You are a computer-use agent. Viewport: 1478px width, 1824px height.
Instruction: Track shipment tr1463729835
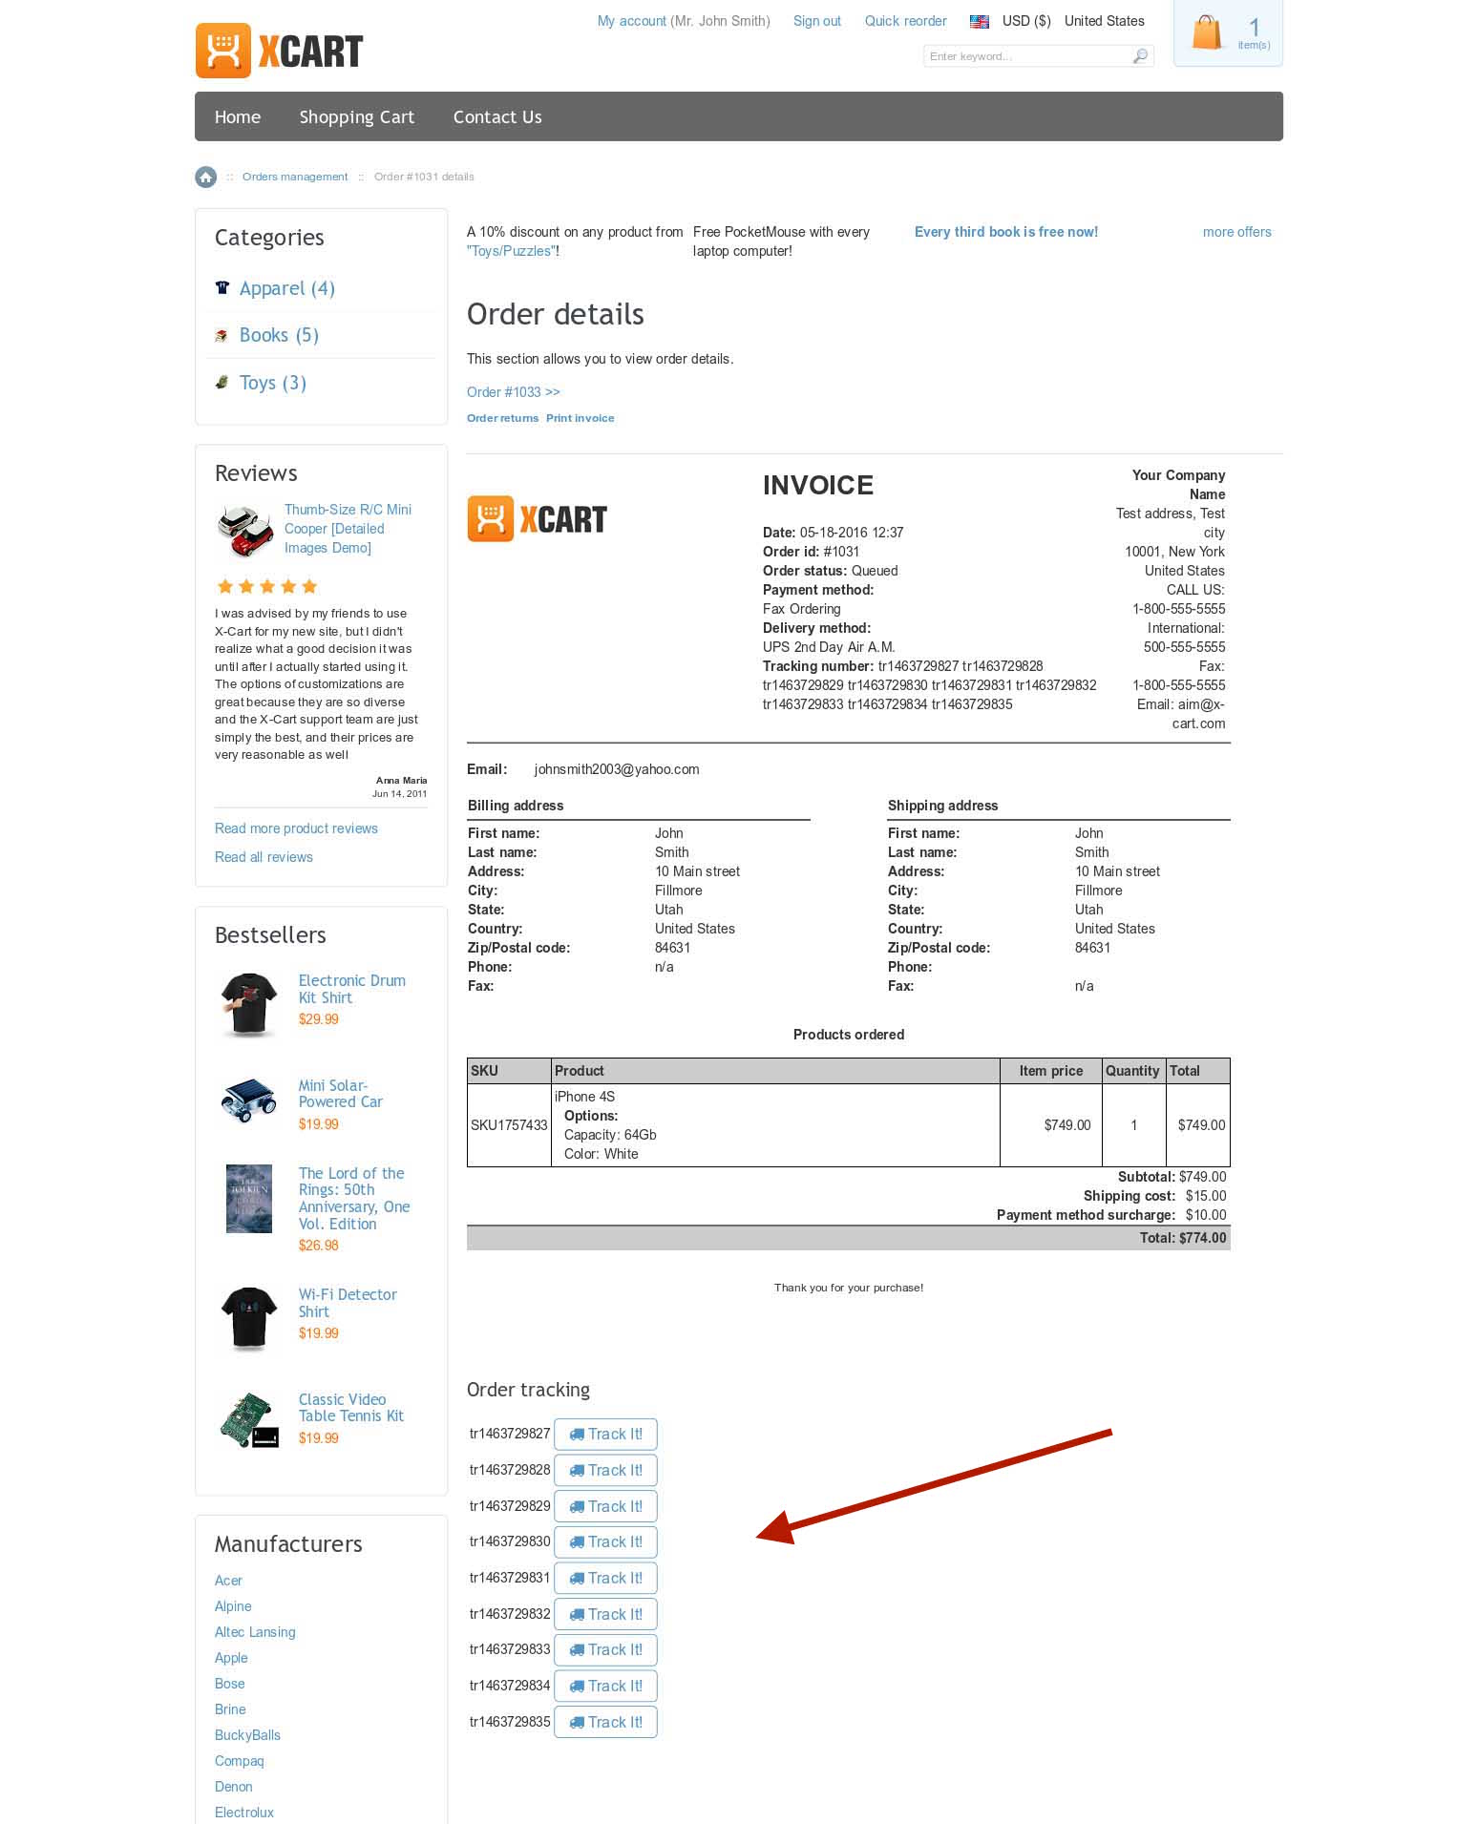[605, 1722]
